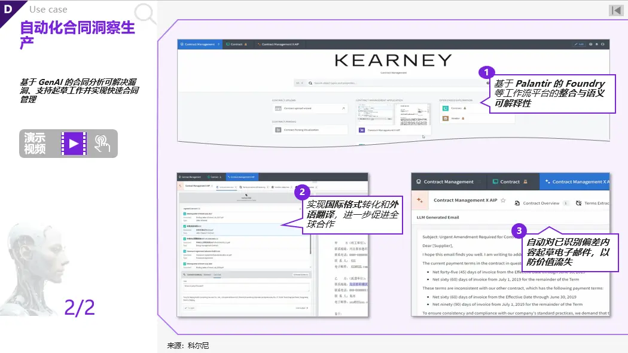Tick the checkbox of the first uploaded contract

coord(184,213)
